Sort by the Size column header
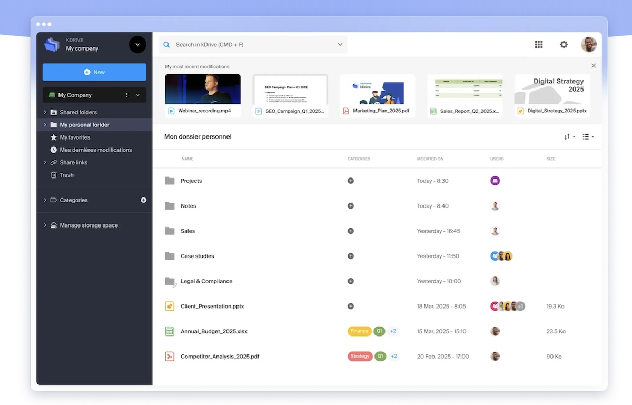 551,159
